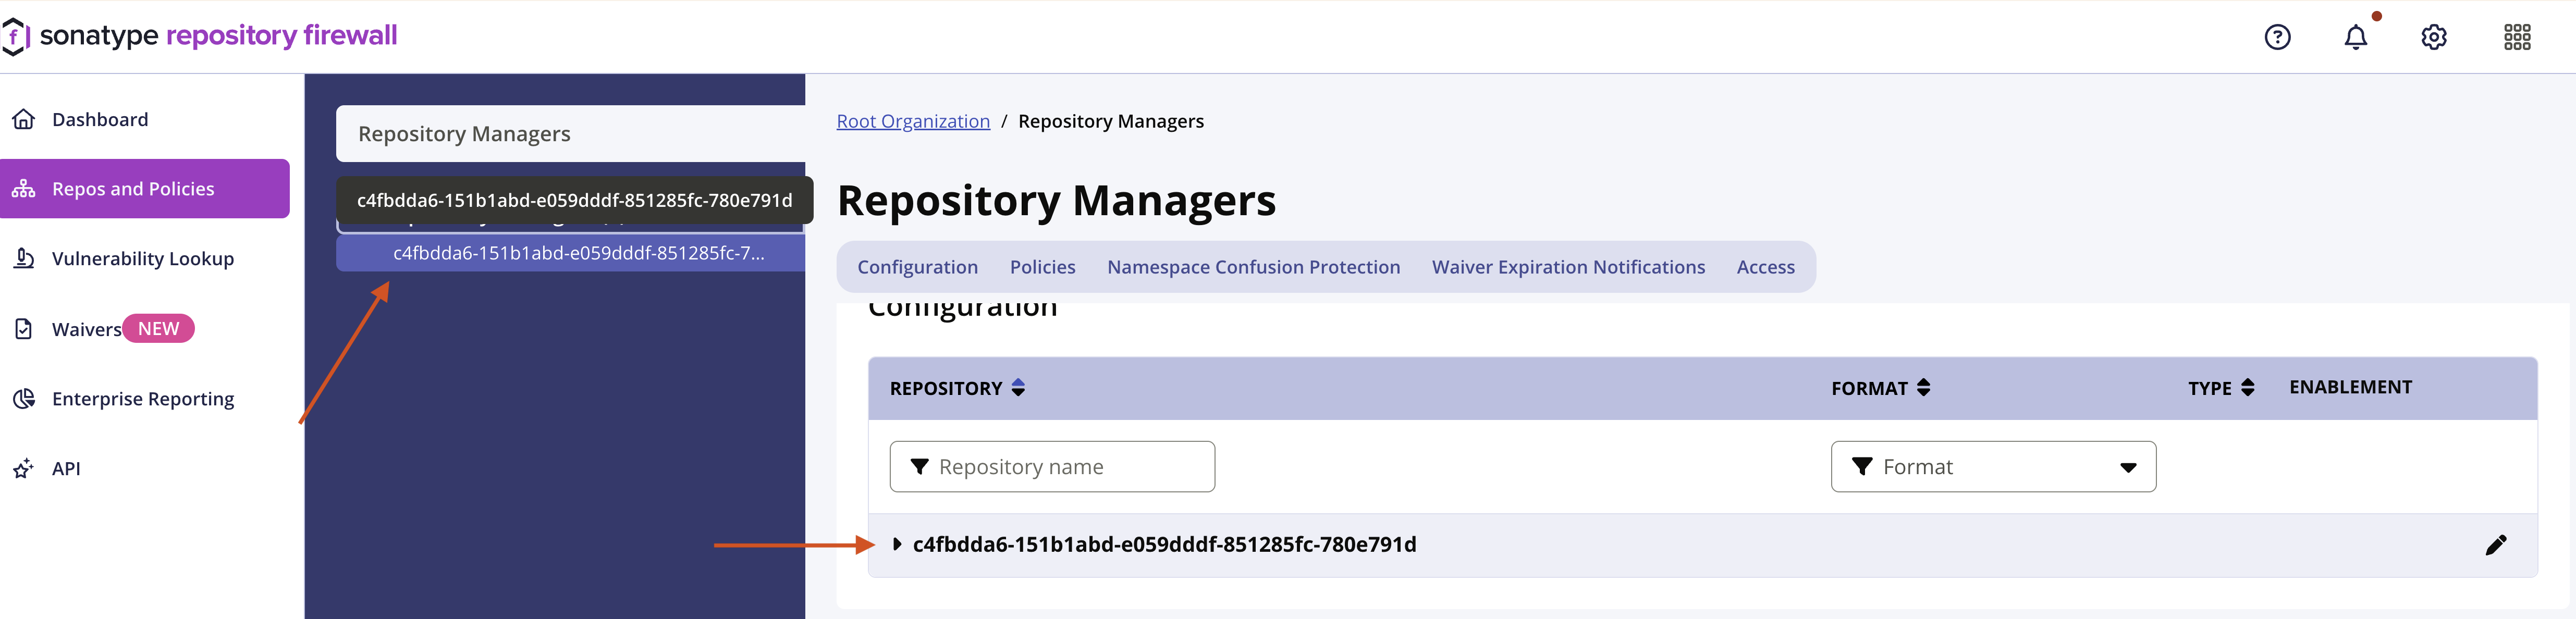Click the Repos and Policies hierarchy icon
Viewport: 2576px width, 619px height.
(x=24, y=189)
